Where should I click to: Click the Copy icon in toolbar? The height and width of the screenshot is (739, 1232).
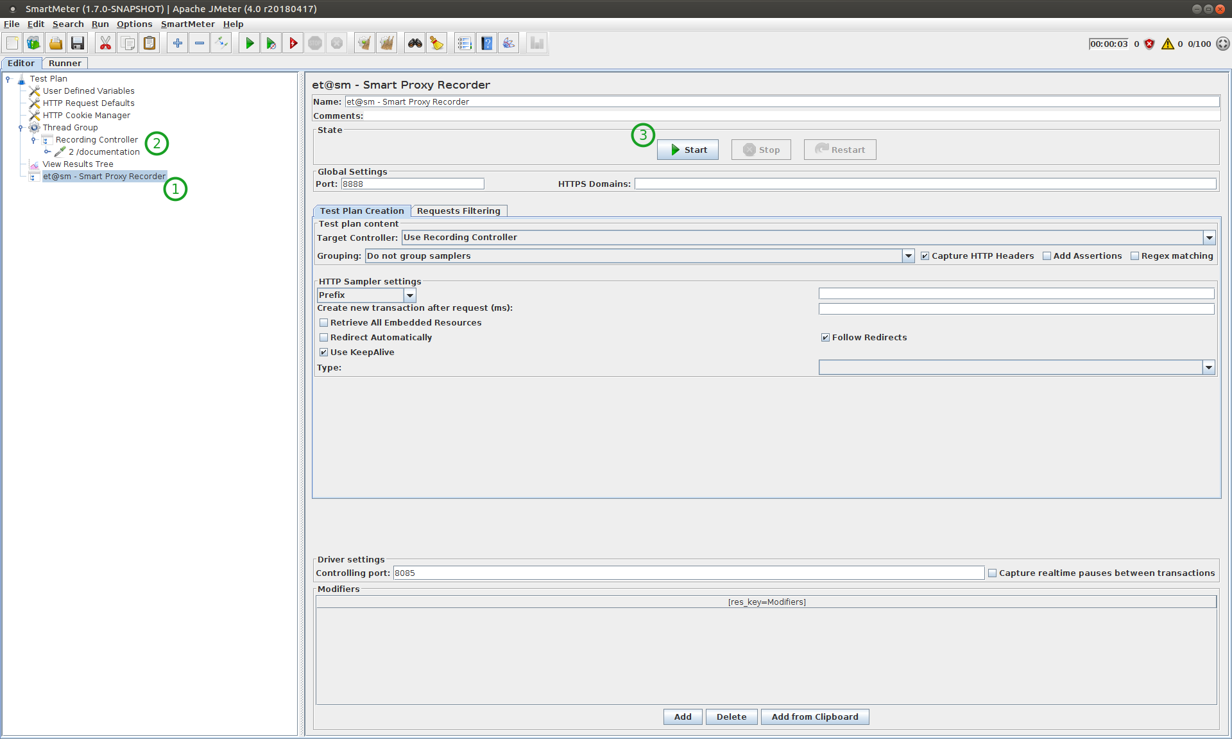click(x=128, y=43)
